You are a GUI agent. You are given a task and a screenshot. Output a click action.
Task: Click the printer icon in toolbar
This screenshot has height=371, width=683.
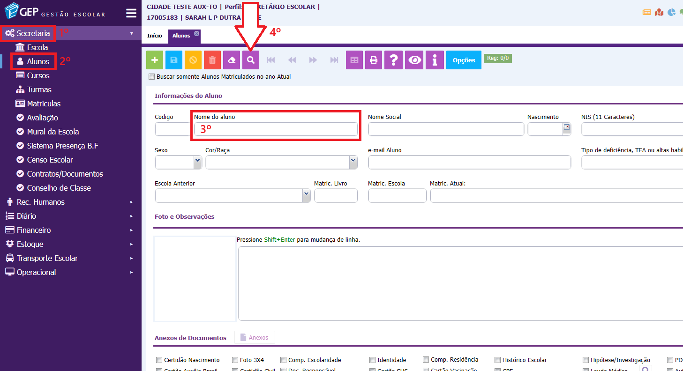pyautogui.click(x=374, y=60)
